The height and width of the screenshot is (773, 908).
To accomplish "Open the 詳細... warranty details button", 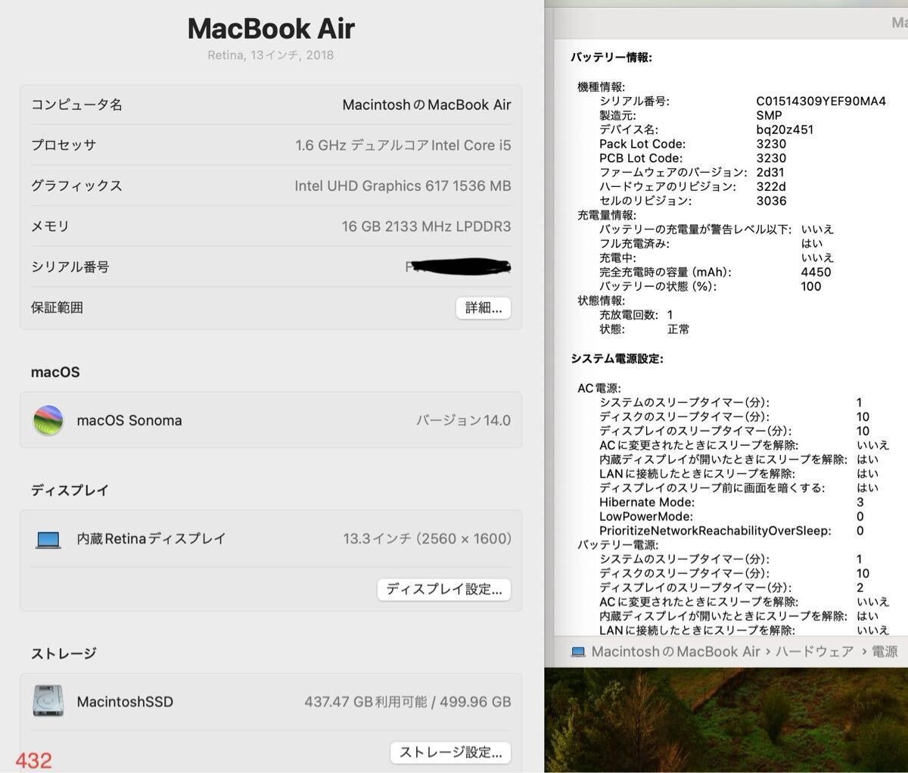I will (x=484, y=307).
